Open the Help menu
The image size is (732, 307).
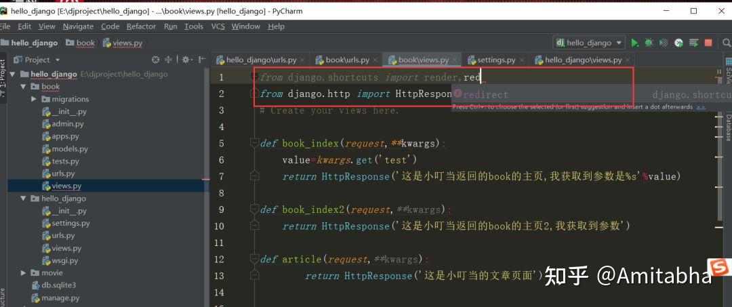tap(276, 26)
